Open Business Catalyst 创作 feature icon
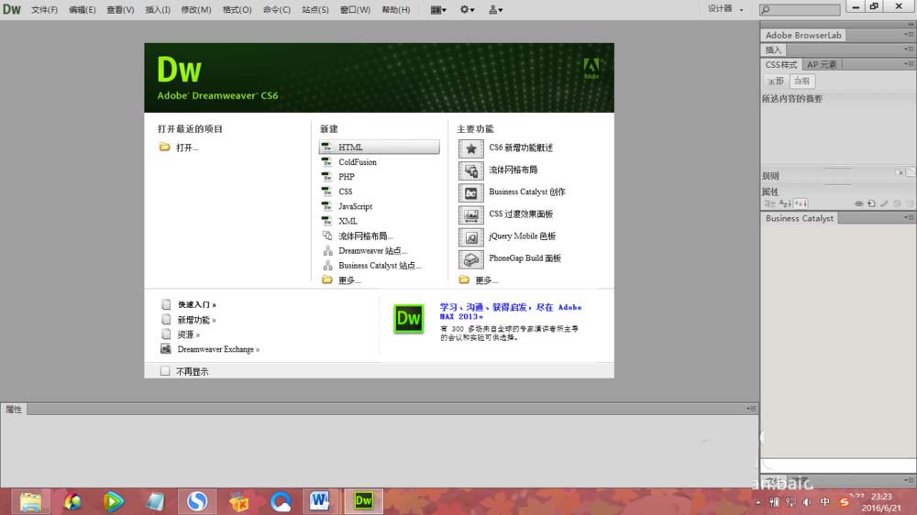The image size is (917, 515). point(470,193)
